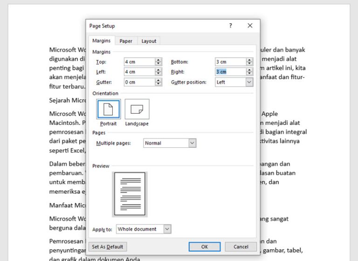Open the Multiple pages dropdown
358x261 pixels.
[192, 143]
